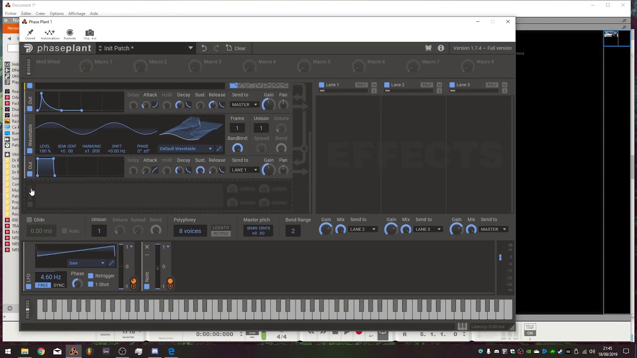637x358 pixels.
Task: Open the Fichier menu
Action: point(10,13)
